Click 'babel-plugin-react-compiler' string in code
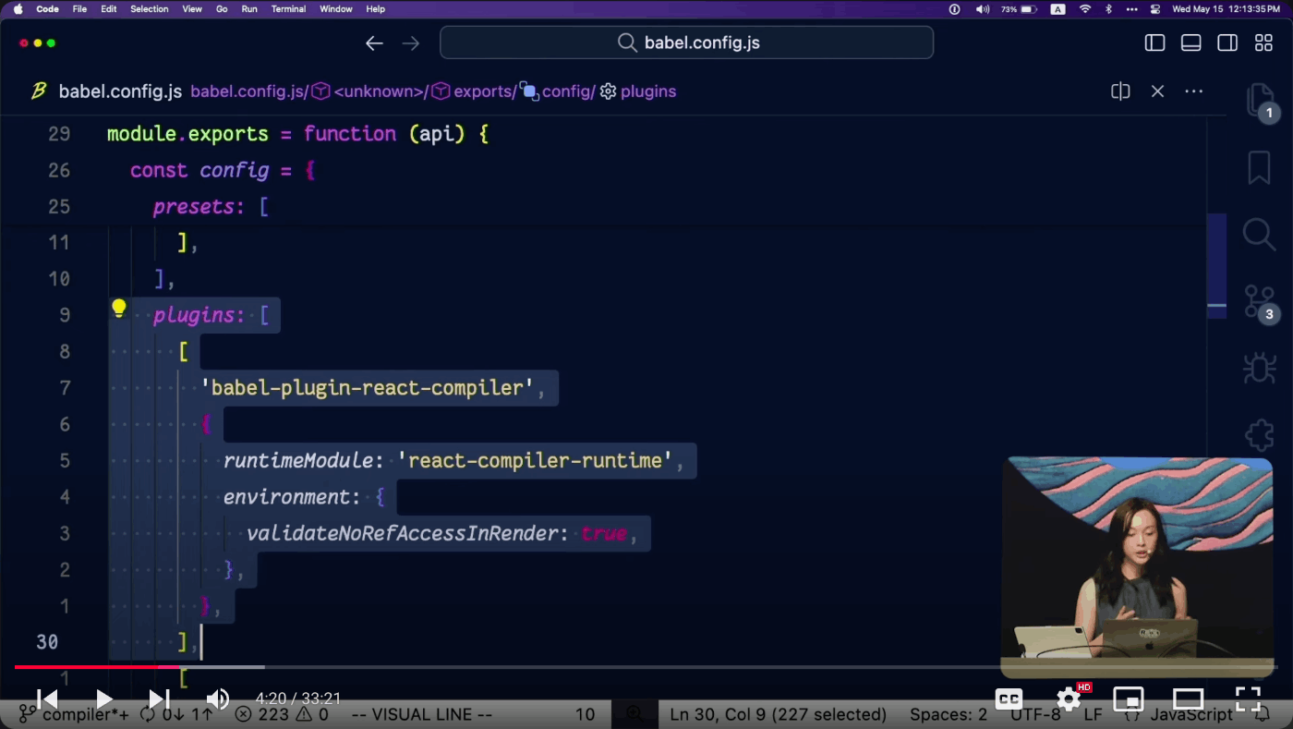 [367, 388]
